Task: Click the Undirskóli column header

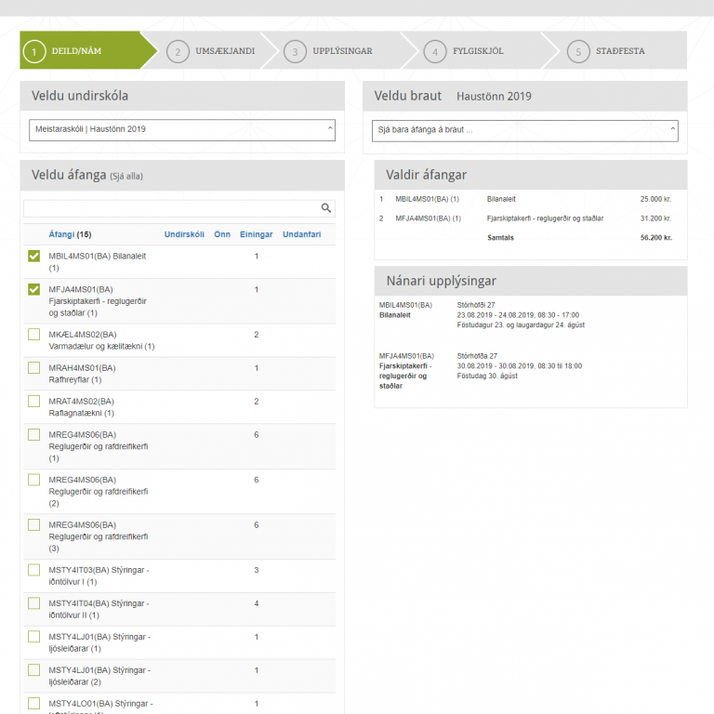Action: coord(184,234)
